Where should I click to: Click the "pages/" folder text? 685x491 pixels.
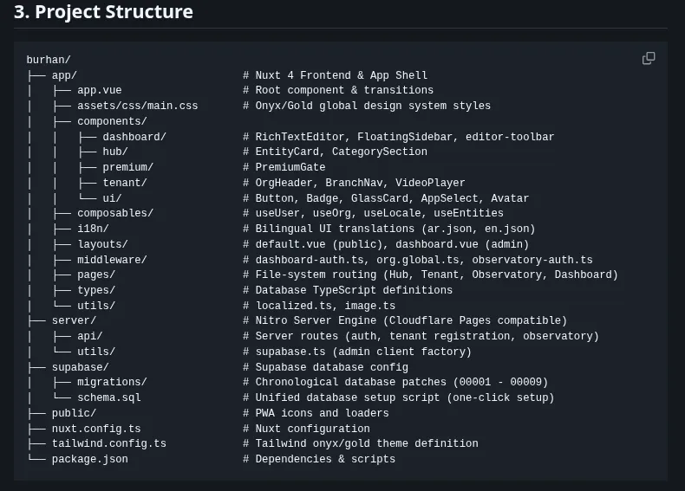point(96,275)
